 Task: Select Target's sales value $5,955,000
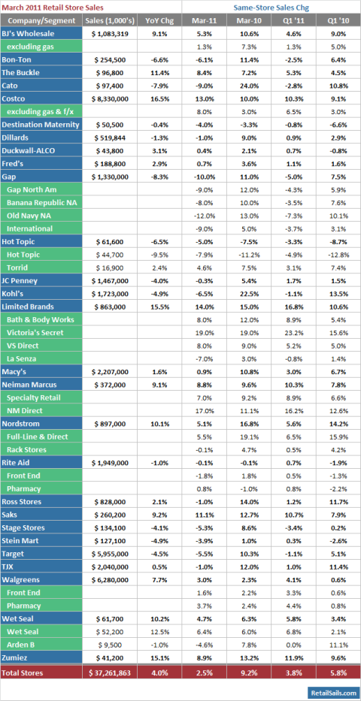[x=110, y=554]
